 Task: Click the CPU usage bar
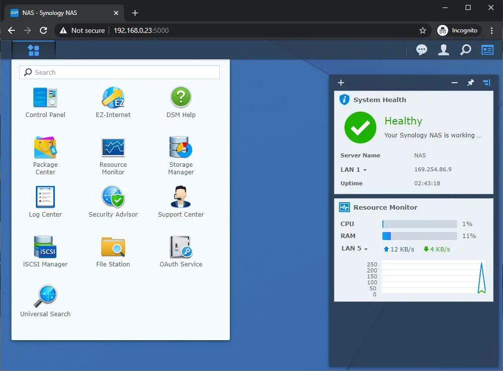[x=420, y=224]
